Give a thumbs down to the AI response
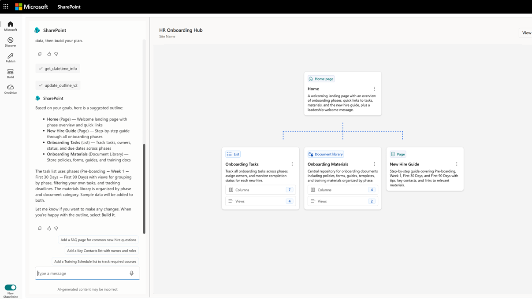 pyautogui.click(x=56, y=228)
